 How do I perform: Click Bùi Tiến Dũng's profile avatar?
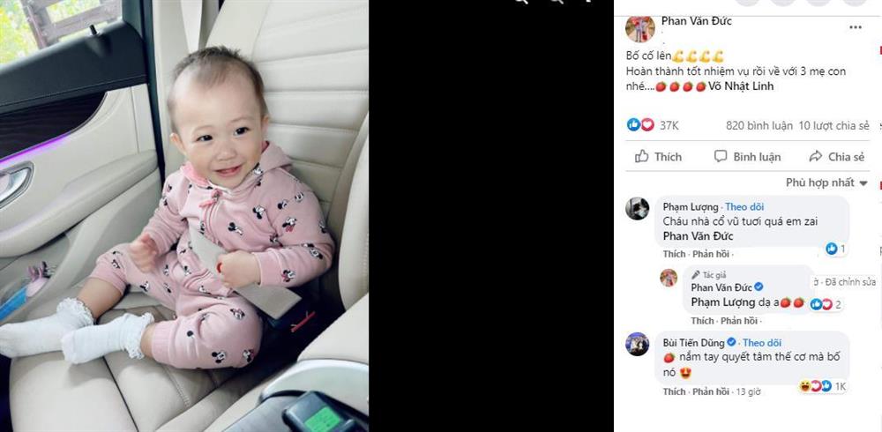click(638, 344)
